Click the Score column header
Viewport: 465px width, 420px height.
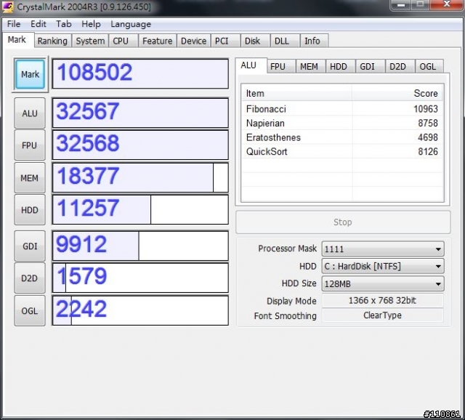click(397, 94)
